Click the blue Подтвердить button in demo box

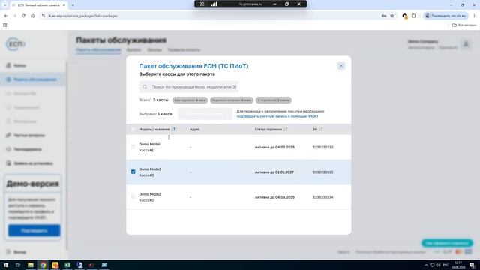pyautogui.click(x=34, y=230)
